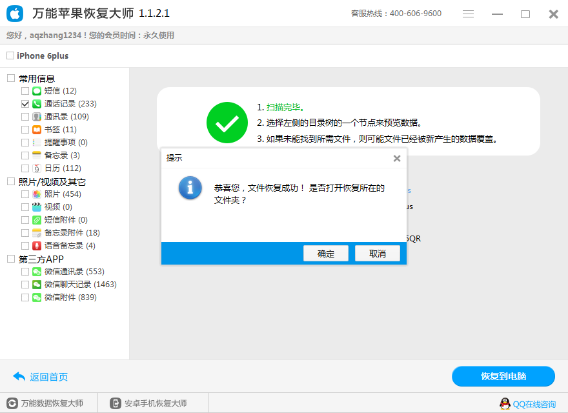Close the 提示 dialog with its X
568x413 pixels.
396,158
